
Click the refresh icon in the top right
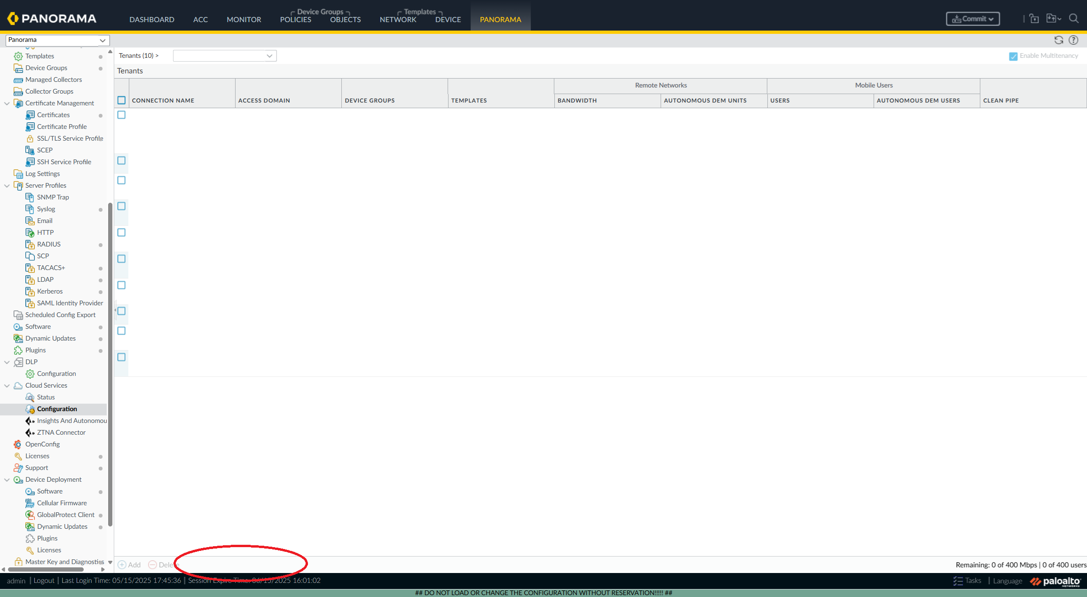(1058, 40)
